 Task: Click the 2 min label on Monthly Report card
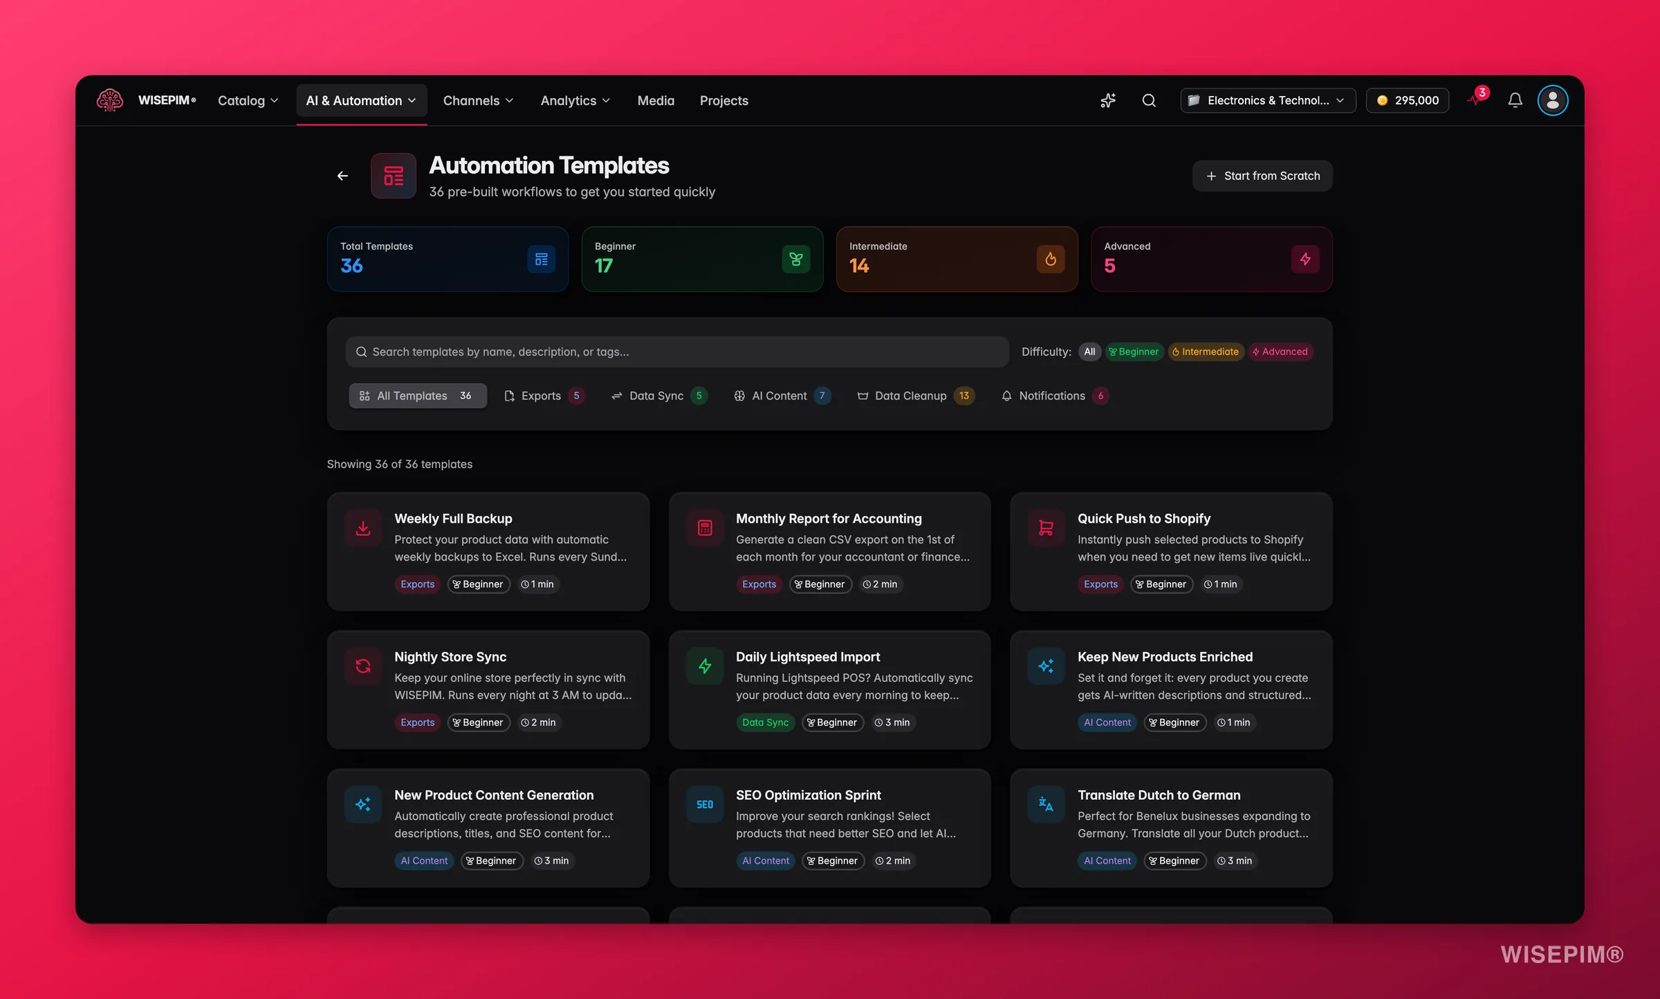click(880, 584)
